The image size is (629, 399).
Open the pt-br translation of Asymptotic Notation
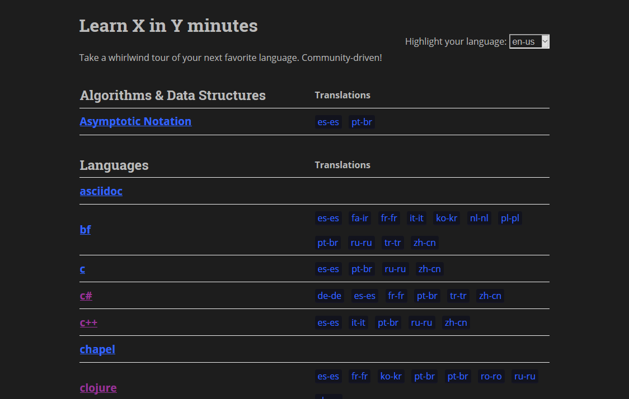coord(362,121)
